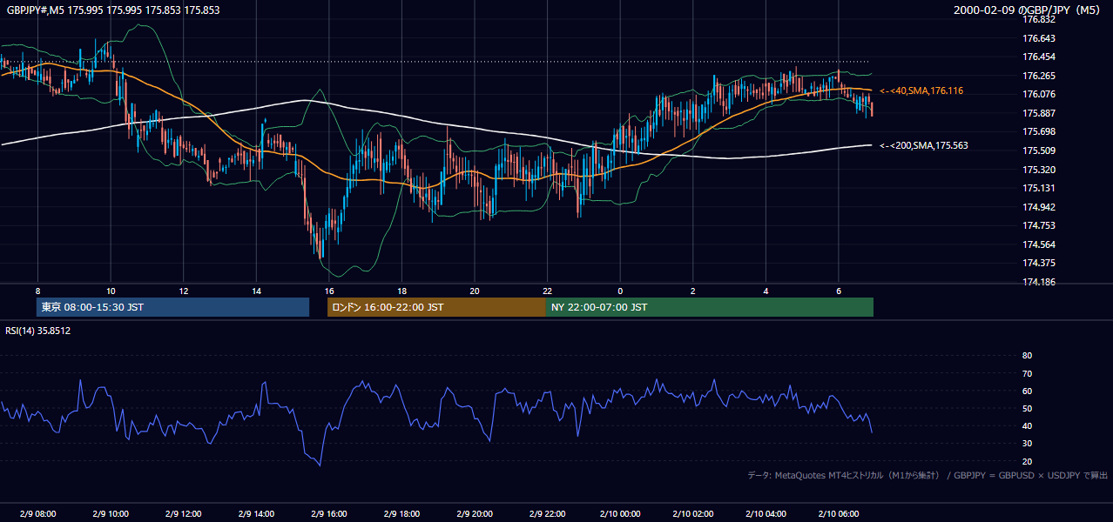Screen dimensions: 1113x522
Task: Select the NY 22:00-07:00 JST session bar
Action: (710, 307)
